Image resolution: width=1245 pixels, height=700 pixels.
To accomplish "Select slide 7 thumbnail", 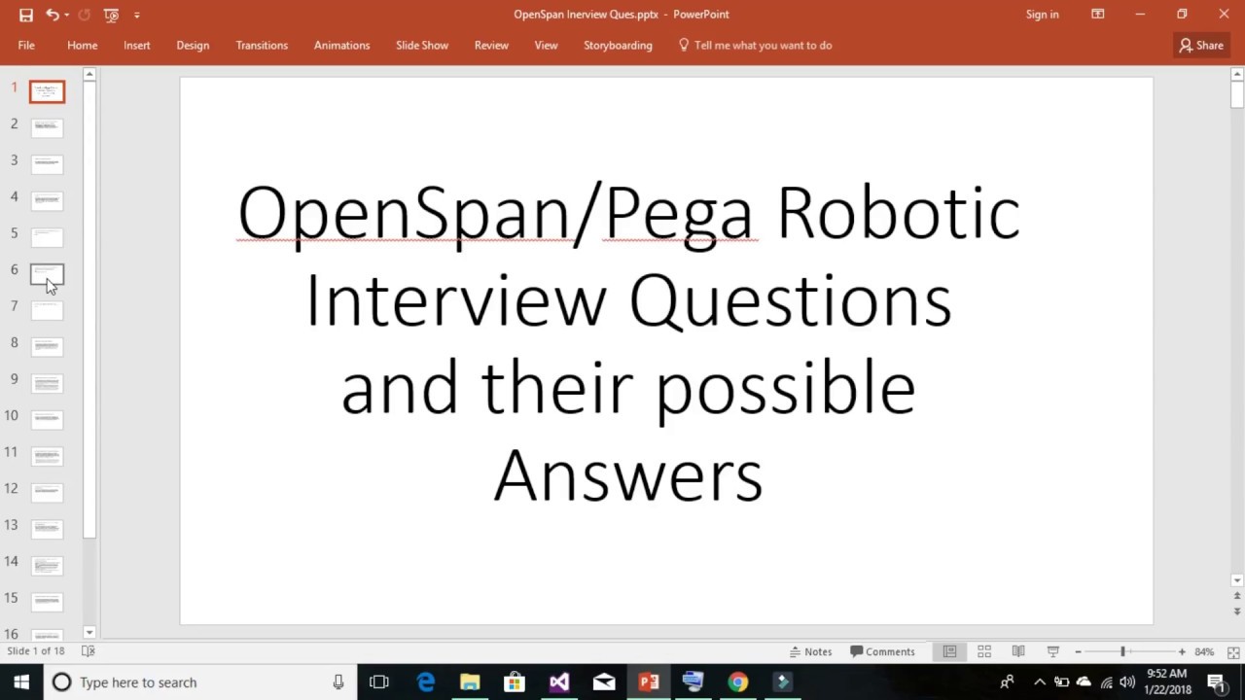I will [x=47, y=309].
